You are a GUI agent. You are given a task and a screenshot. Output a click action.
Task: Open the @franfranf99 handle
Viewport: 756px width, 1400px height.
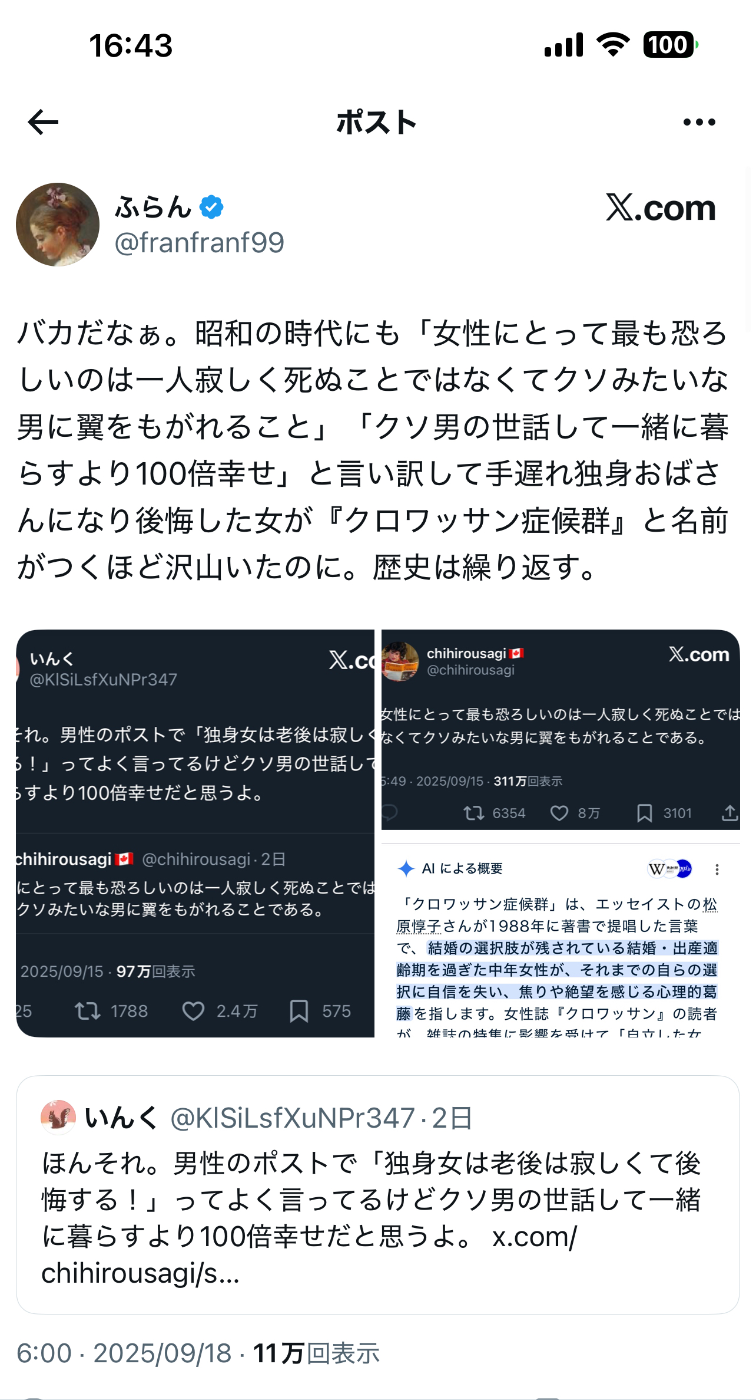[x=199, y=242]
